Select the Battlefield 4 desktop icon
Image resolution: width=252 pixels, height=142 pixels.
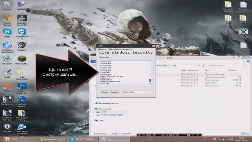click(x=7, y=101)
